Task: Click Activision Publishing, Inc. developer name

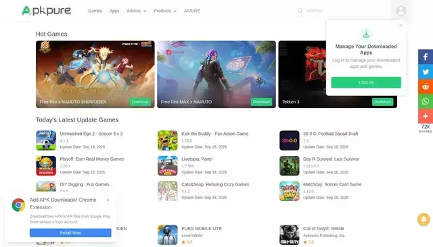Action: pos(324,236)
